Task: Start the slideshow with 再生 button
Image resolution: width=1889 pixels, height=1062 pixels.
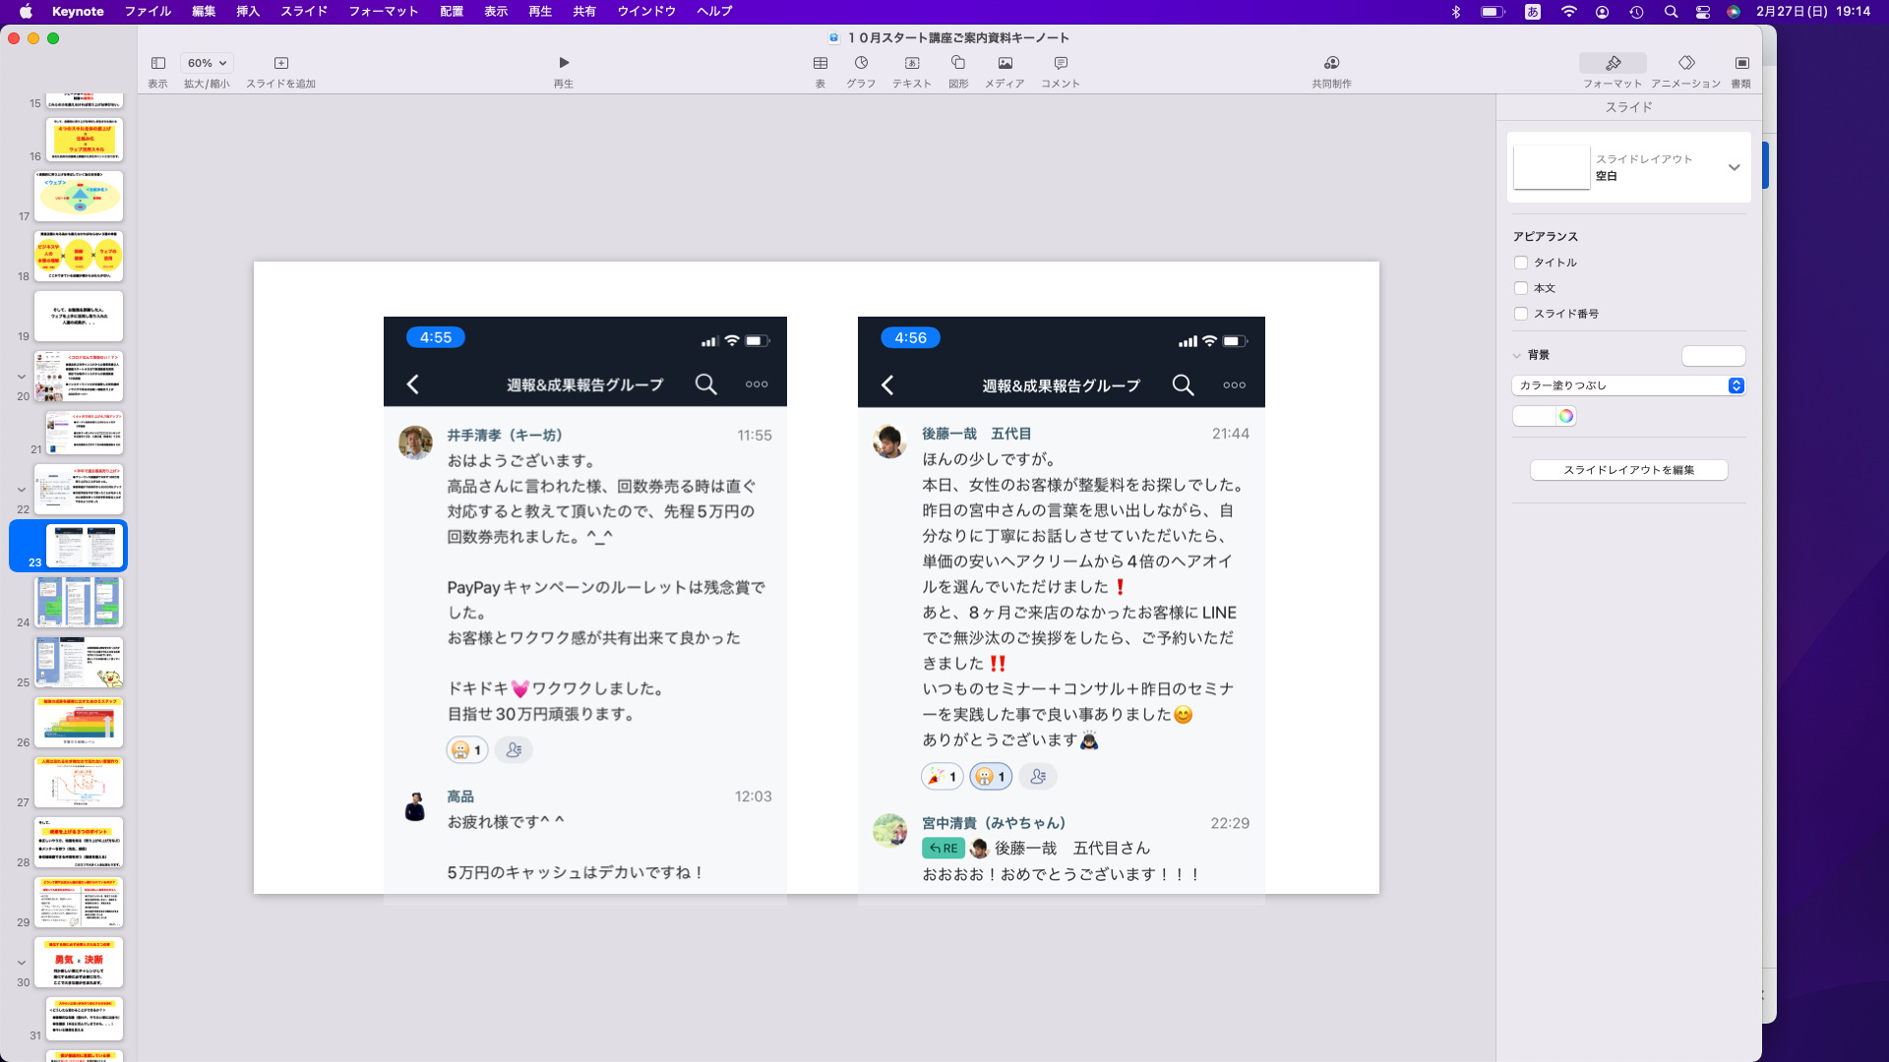Action: (564, 63)
